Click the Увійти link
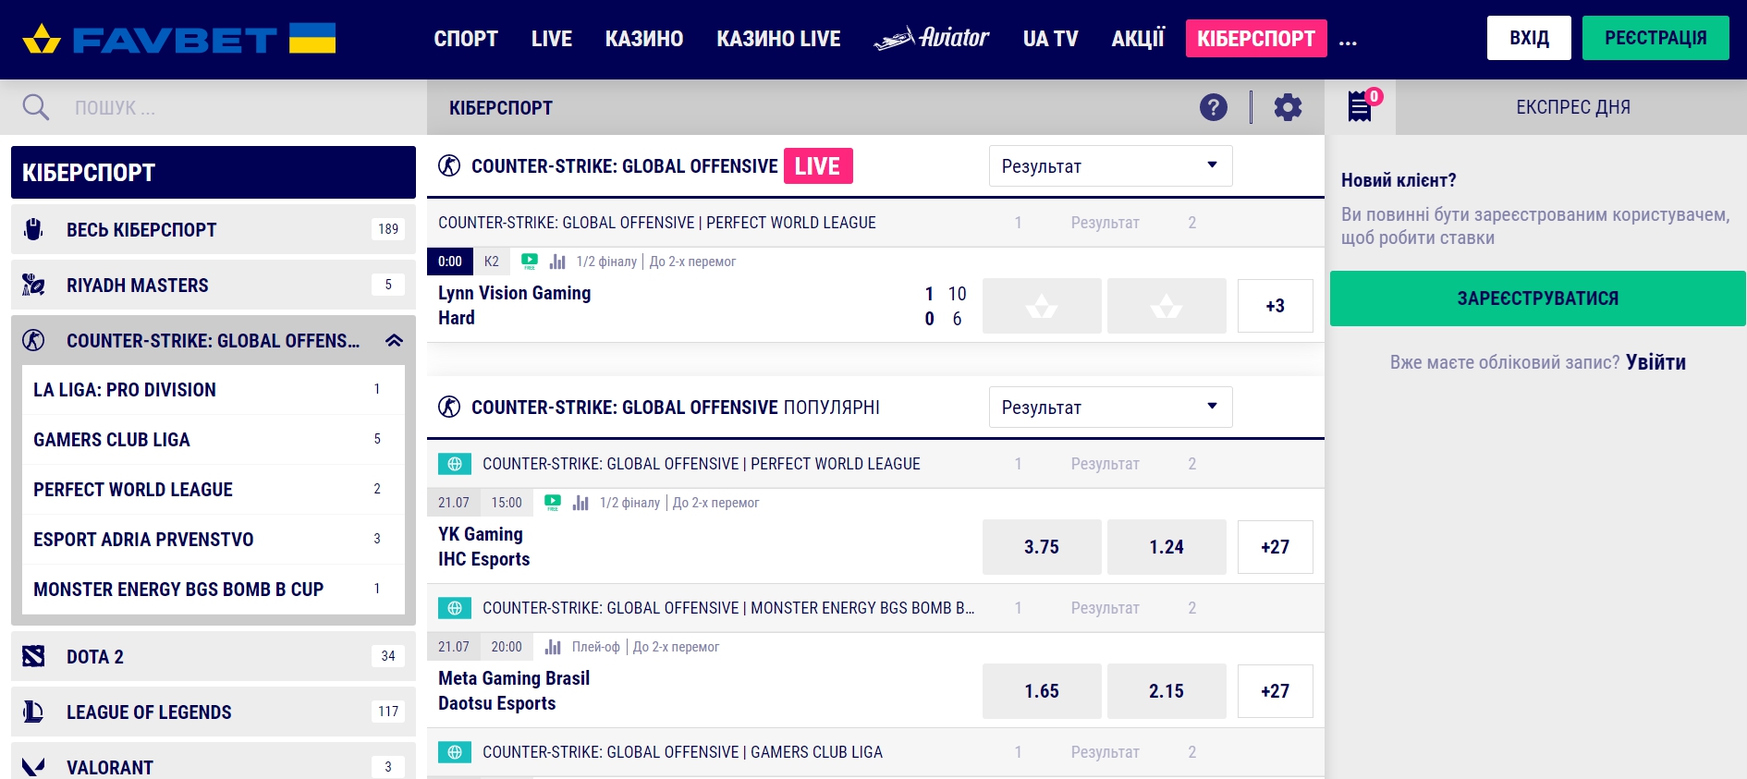The height and width of the screenshot is (779, 1747). point(1655,362)
